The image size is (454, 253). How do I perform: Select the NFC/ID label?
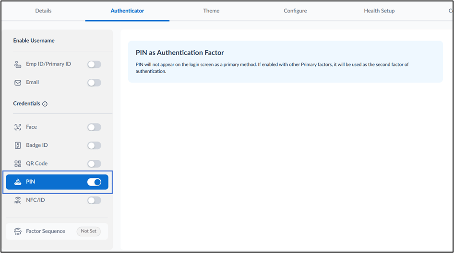pyautogui.click(x=36, y=199)
